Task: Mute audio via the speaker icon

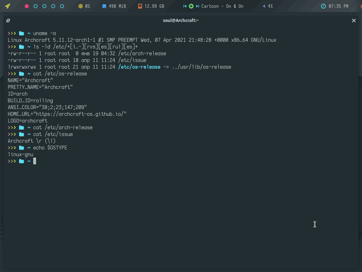Action: point(264,6)
